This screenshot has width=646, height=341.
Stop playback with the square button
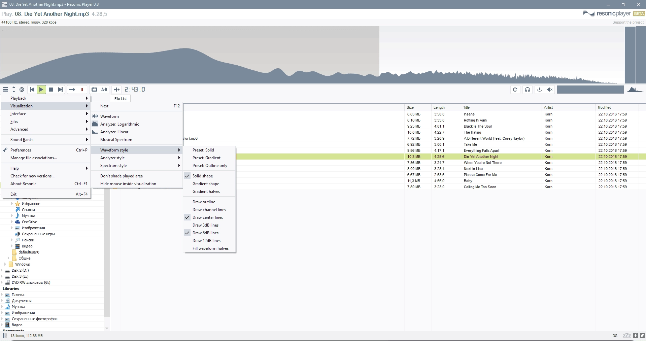click(x=51, y=90)
